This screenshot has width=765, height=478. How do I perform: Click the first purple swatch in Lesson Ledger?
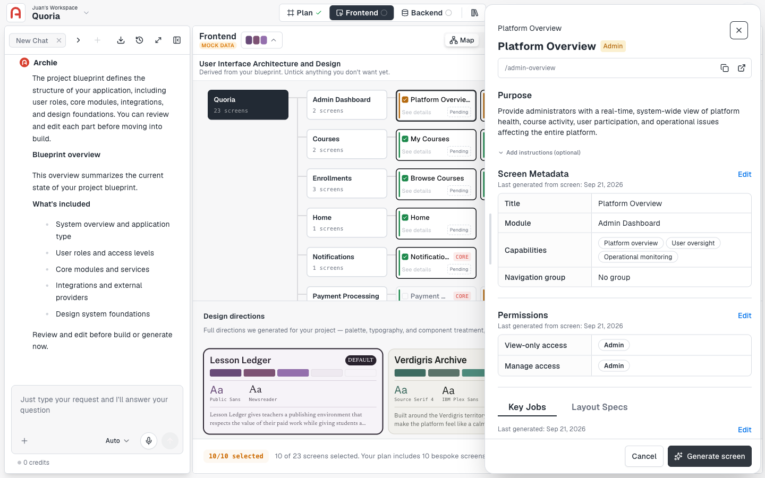(x=225, y=373)
